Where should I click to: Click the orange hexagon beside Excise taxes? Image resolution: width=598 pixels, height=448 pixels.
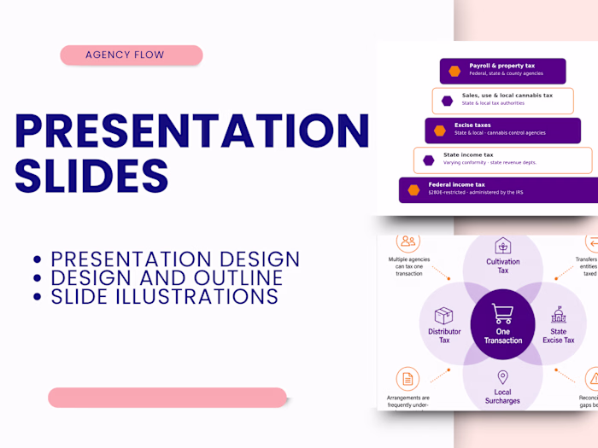click(440, 131)
